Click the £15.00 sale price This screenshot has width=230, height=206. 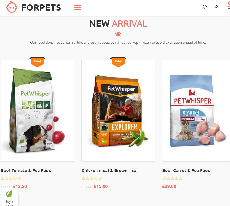101,186
